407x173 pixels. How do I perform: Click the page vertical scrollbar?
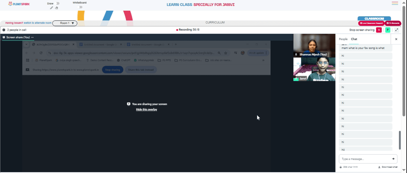click(x=405, y=61)
